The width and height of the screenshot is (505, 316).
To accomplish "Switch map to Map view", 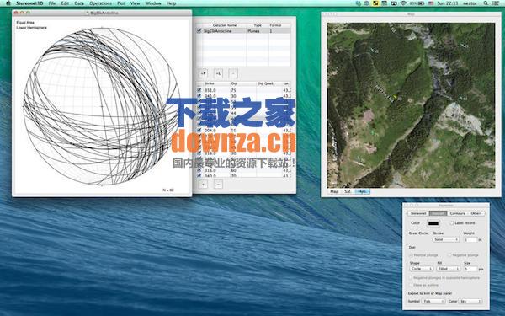I will (x=334, y=191).
